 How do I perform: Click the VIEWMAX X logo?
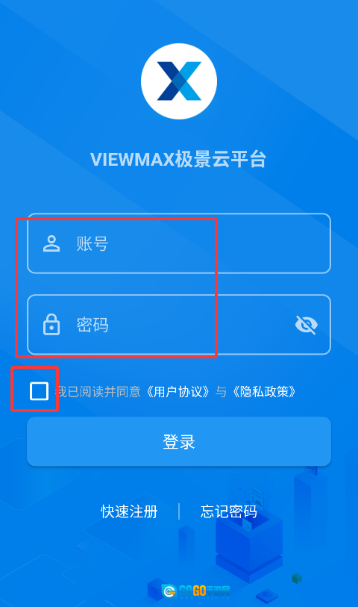coord(178,81)
